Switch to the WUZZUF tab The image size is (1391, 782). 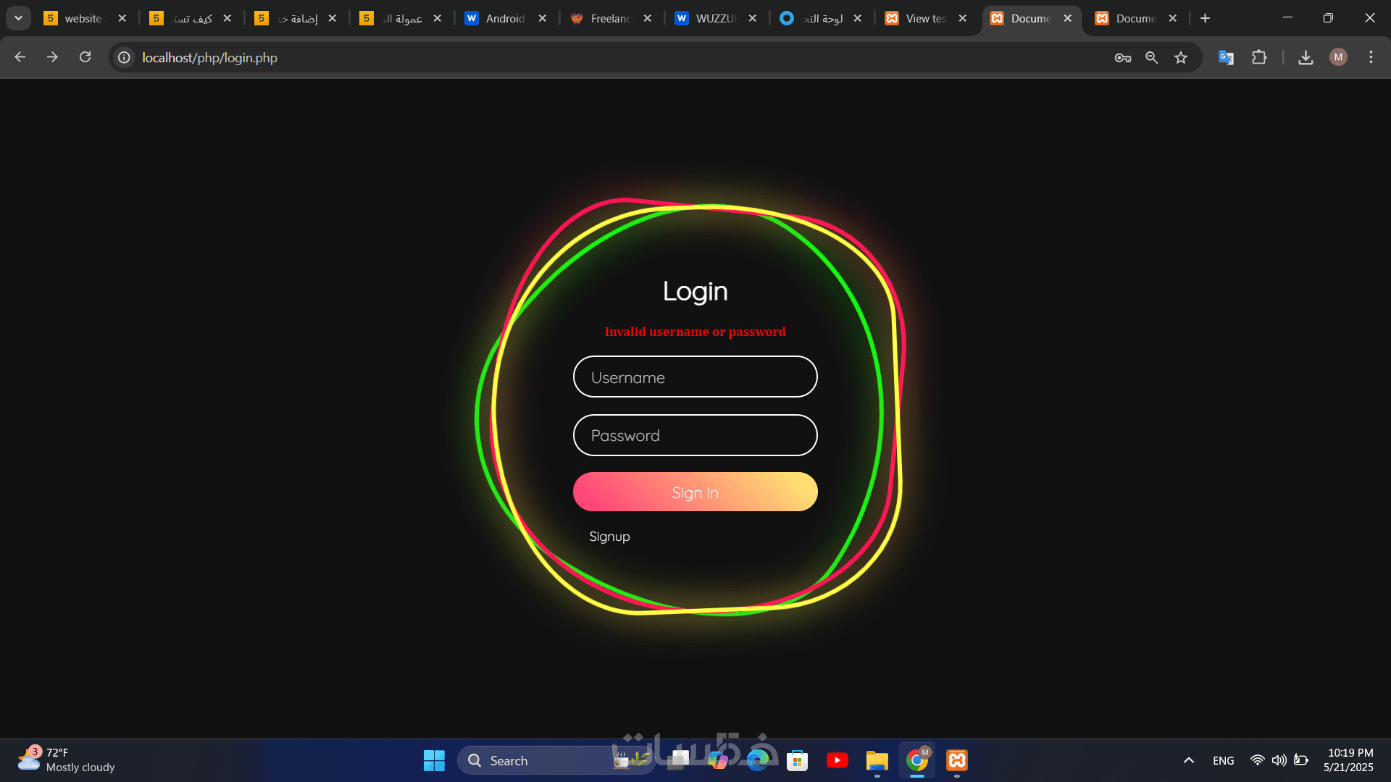(x=714, y=18)
